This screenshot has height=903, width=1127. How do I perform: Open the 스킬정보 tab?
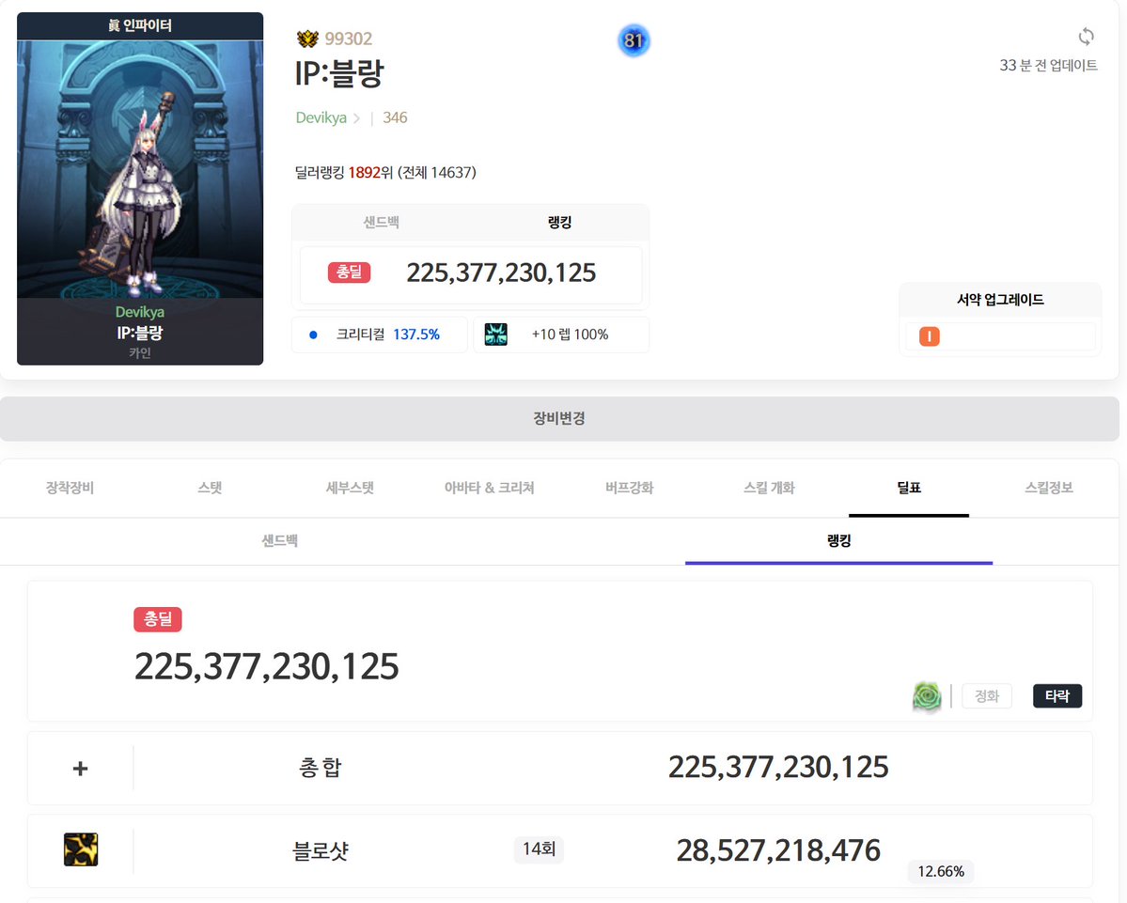click(x=1049, y=488)
